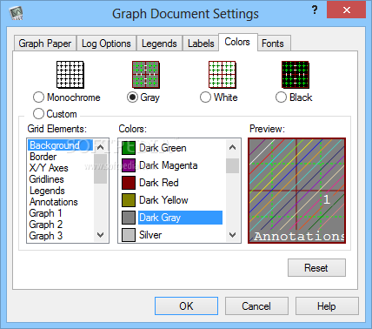Pick the Dark Gray color swatch
The height and width of the screenshot is (329, 372).
tap(129, 218)
